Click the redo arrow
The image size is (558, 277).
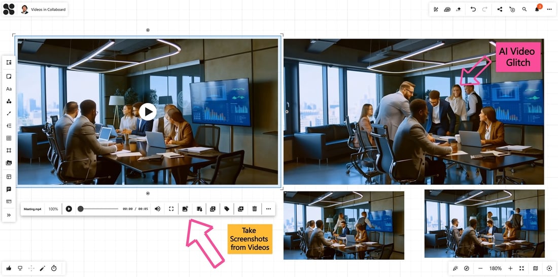[x=484, y=10]
